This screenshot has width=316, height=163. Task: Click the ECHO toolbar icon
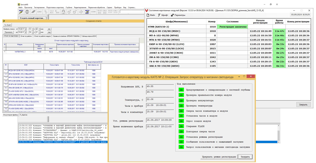[x=94, y=12]
